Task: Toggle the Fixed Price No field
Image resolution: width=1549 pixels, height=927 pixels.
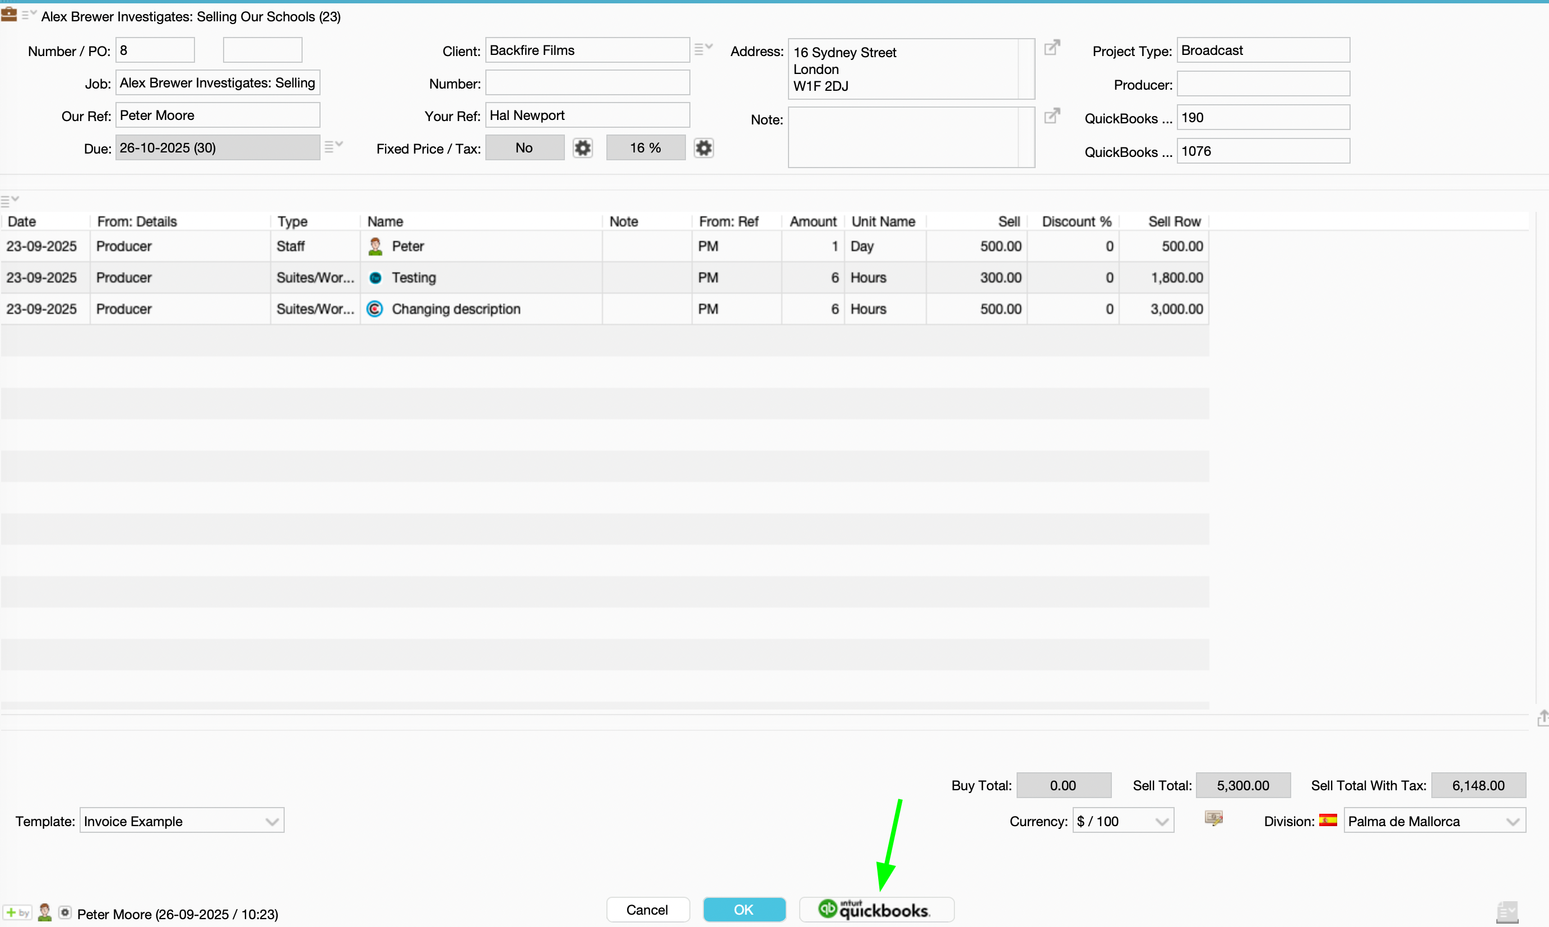Action: point(524,148)
